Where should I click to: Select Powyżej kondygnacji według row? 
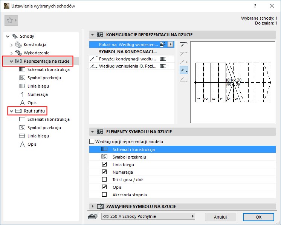tap(132, 59)
